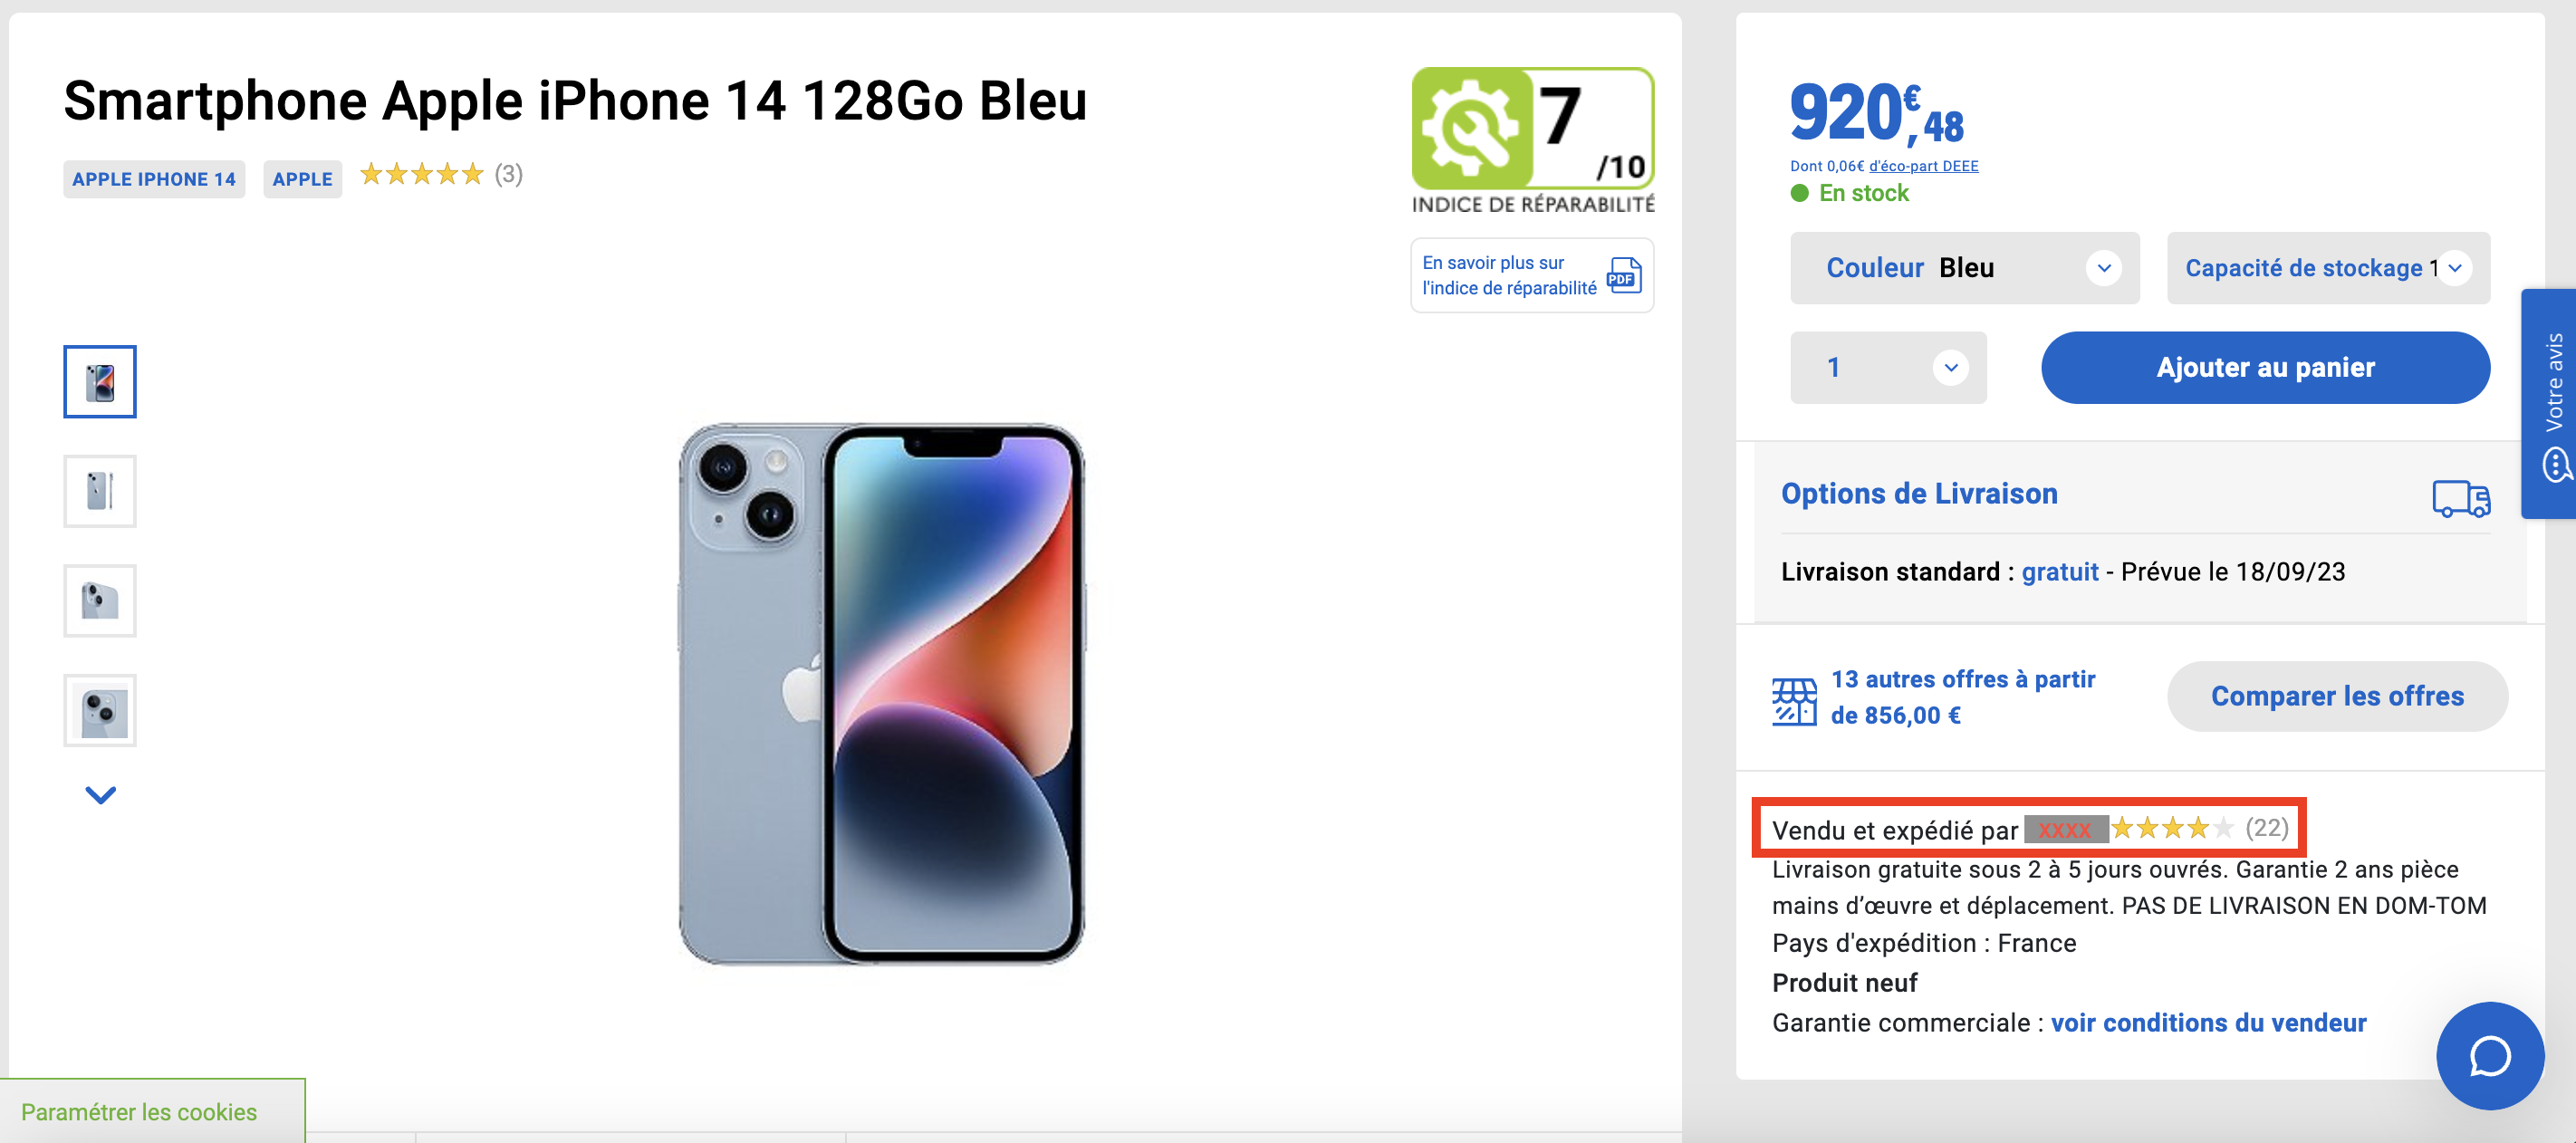The image size is (2576, 1143).
Task: Select the APPLE brand tag
Action: pos(302,179)
